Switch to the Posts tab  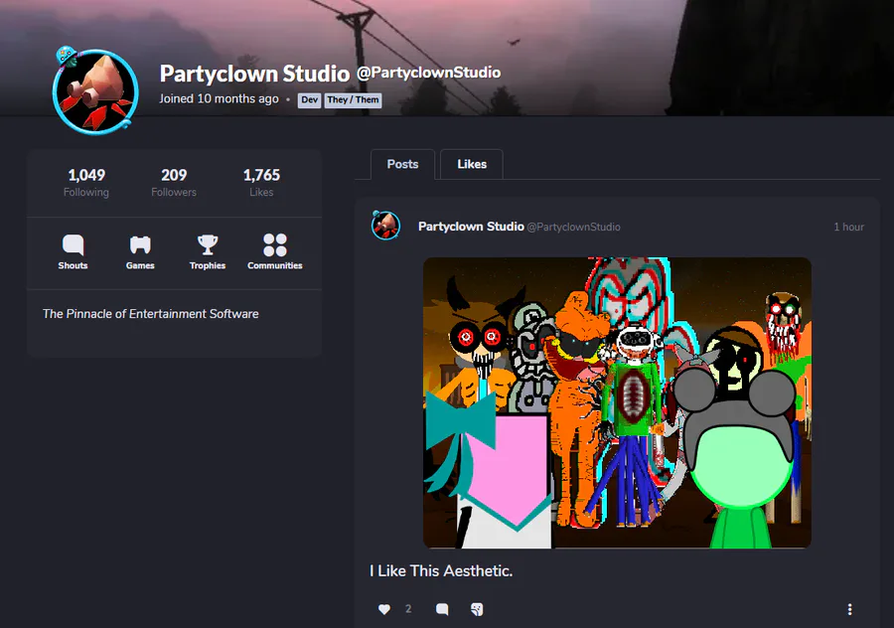tap(402, 164)
